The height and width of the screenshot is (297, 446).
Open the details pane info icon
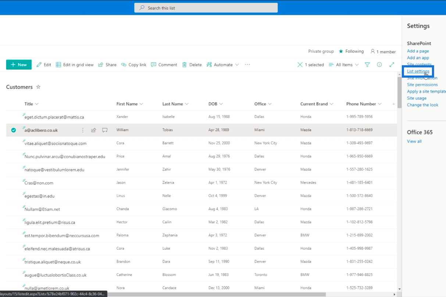coord(379,65)
